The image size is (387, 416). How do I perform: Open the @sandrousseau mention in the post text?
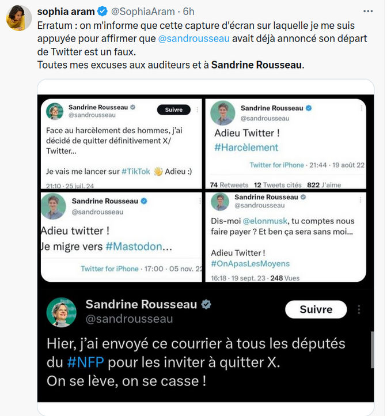(194, 39)
